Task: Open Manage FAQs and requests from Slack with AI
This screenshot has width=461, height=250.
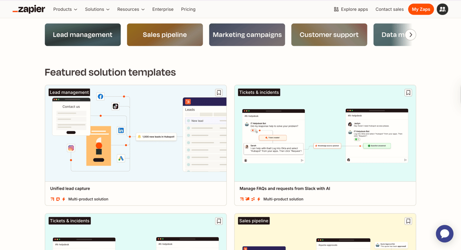Action: tap(285, 188)
